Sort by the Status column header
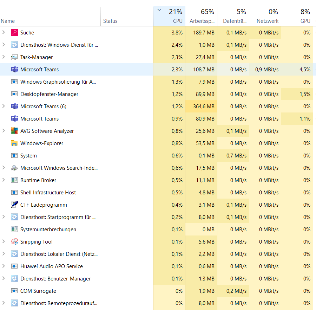The image size is (316, 310). (x=127, y=17)
